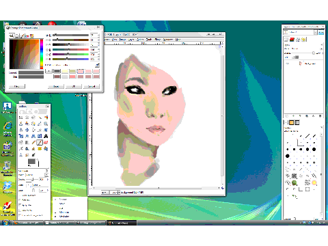Viewport: 328px width, 246px height.
Task: Toggle the Background layer eye visibility icon
Action: click(x=288, y=64)
